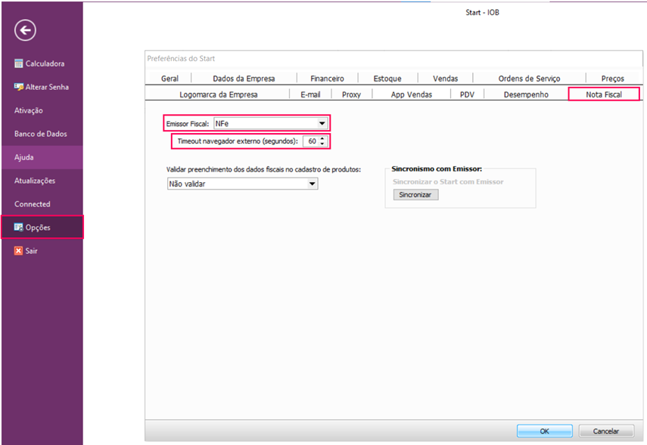Open the Financeiro tab
Viewport: 647px width, 445px height.
[x=327, y=79]
